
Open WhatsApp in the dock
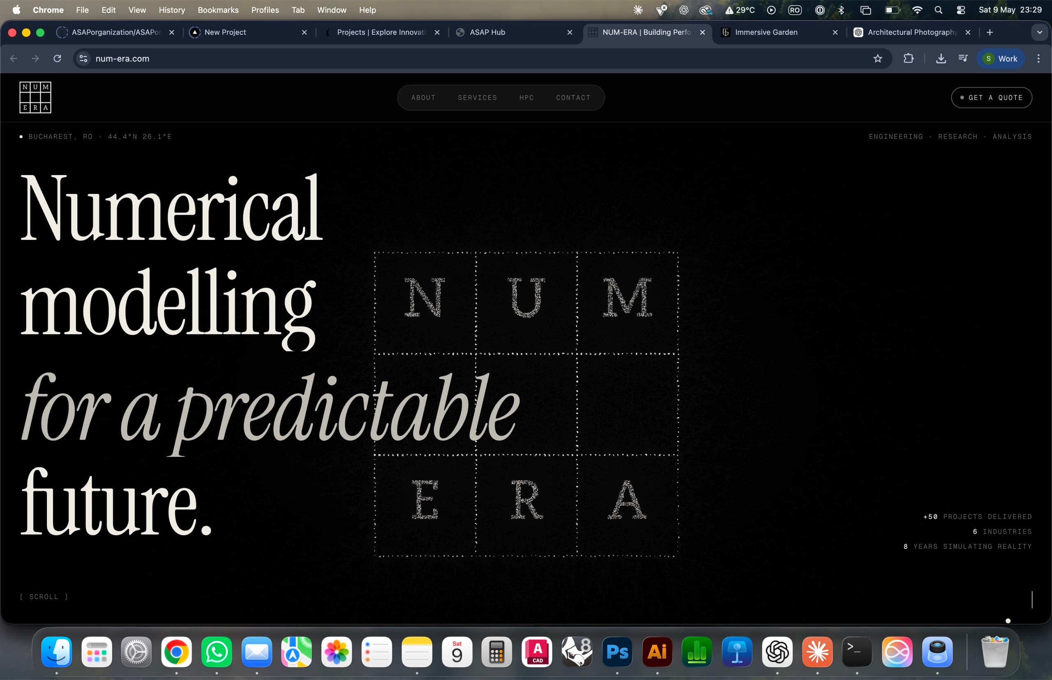(217, 652)
